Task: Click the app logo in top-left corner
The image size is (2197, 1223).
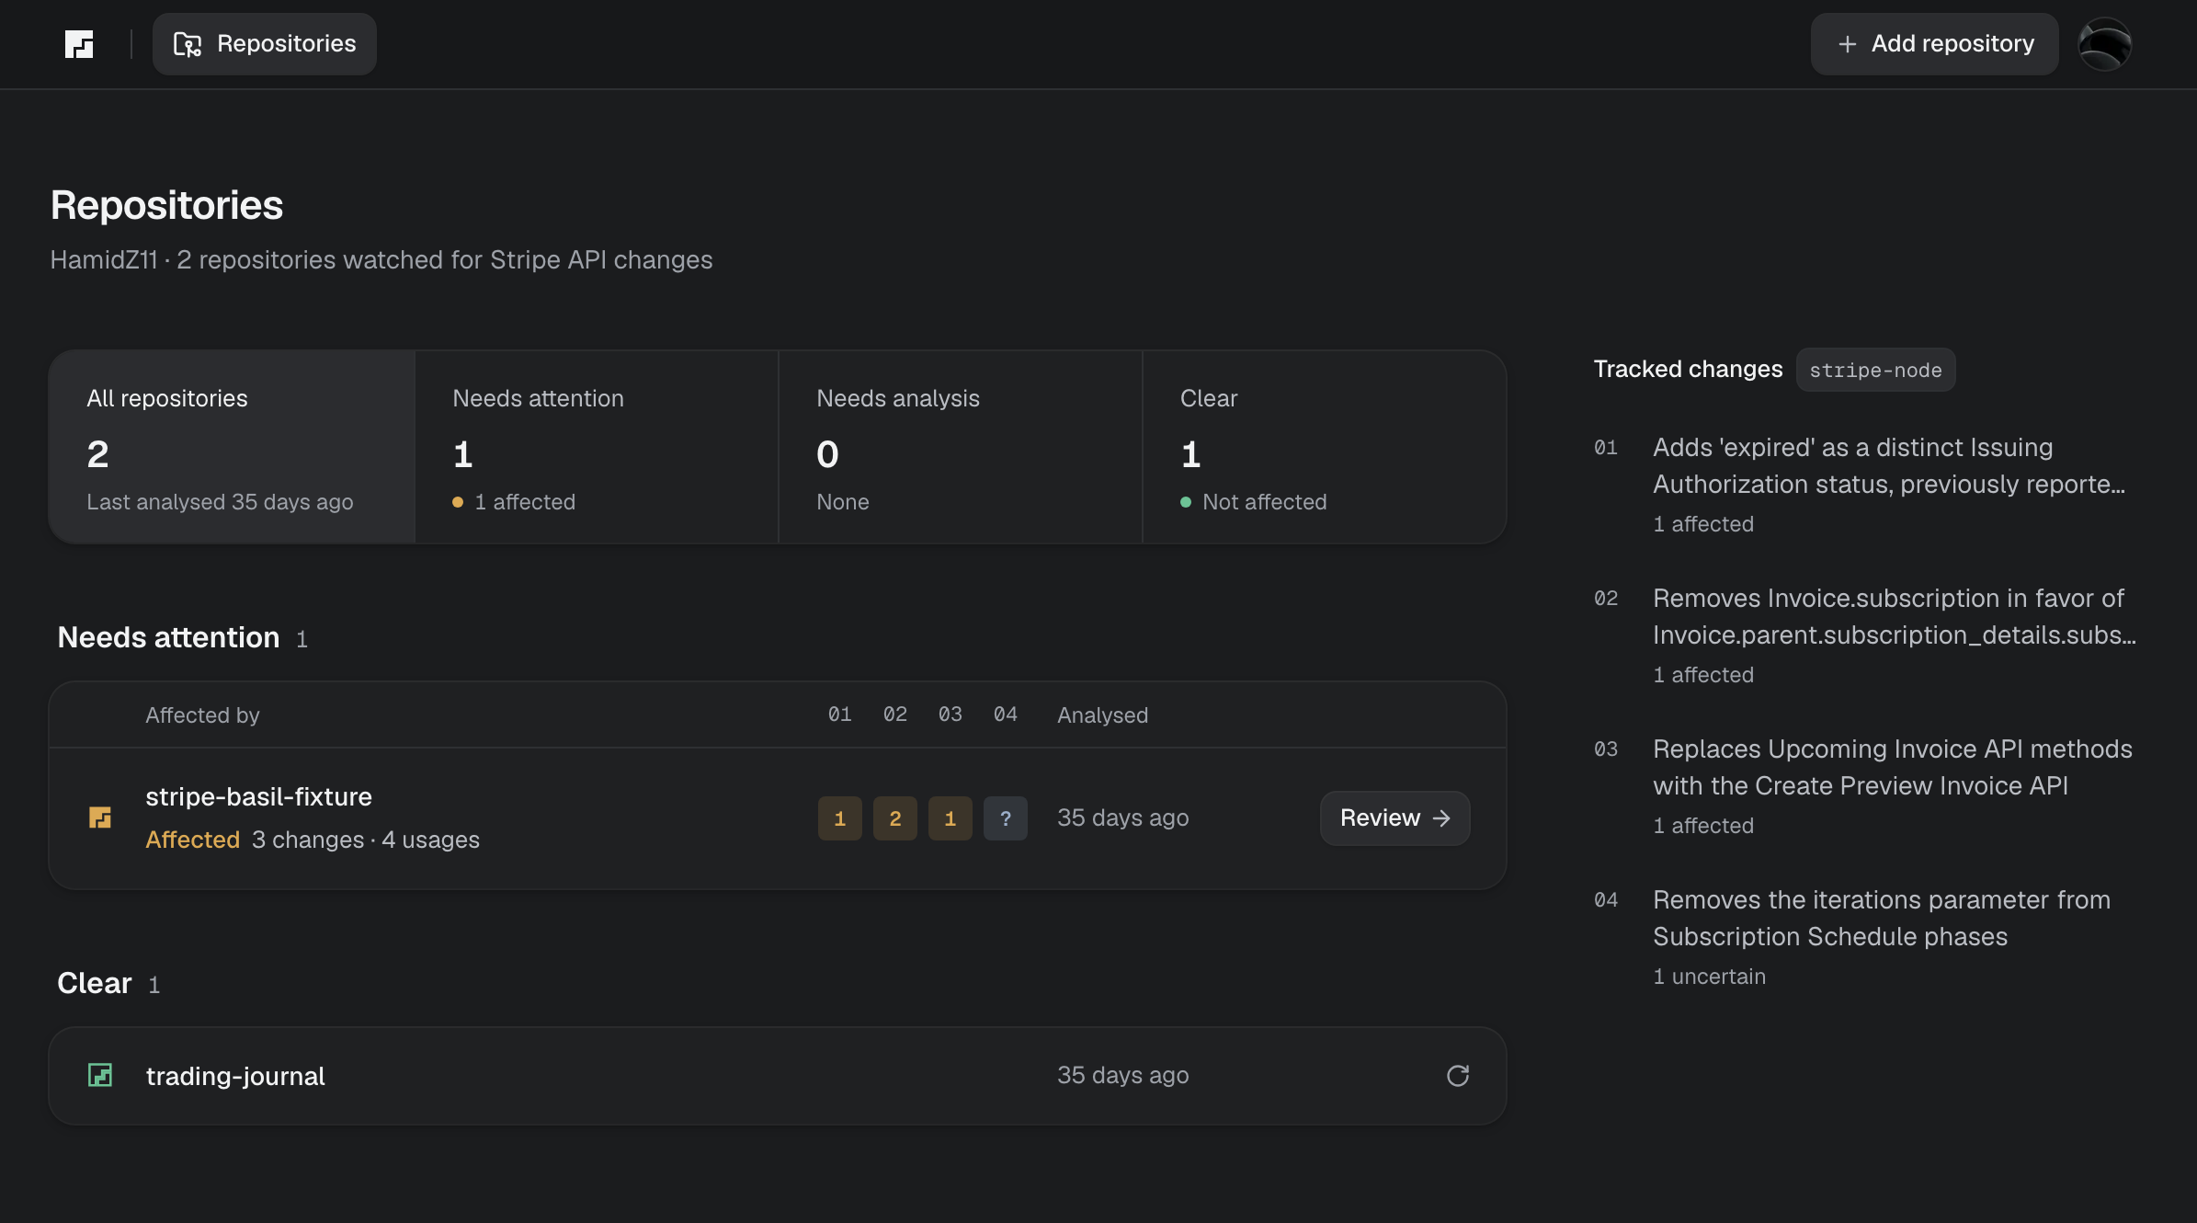Action: tap(79, 44)
